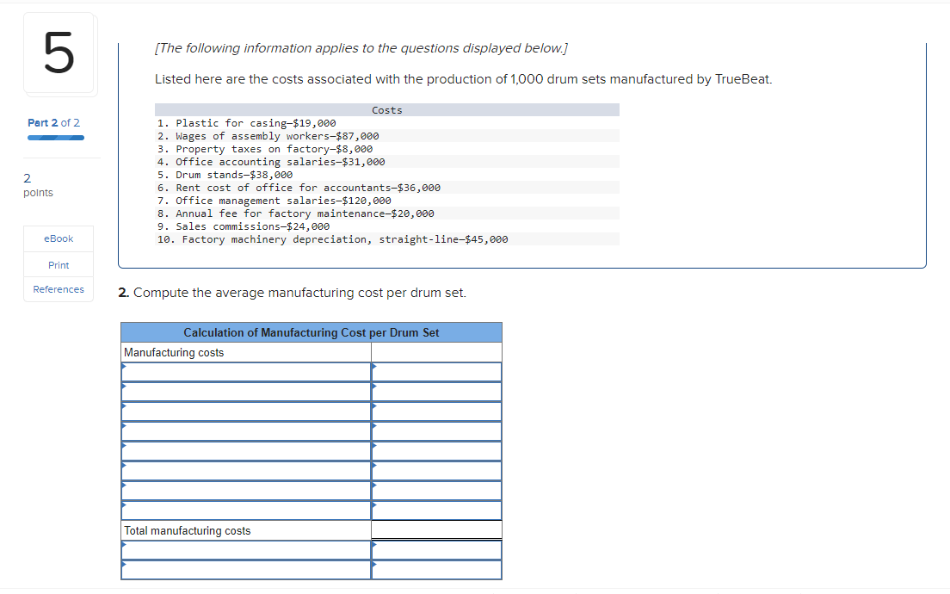This screenshot has height=594, width=950.
Task: Click the Total manufacturing costs amount field
Action: coord(435,530)
